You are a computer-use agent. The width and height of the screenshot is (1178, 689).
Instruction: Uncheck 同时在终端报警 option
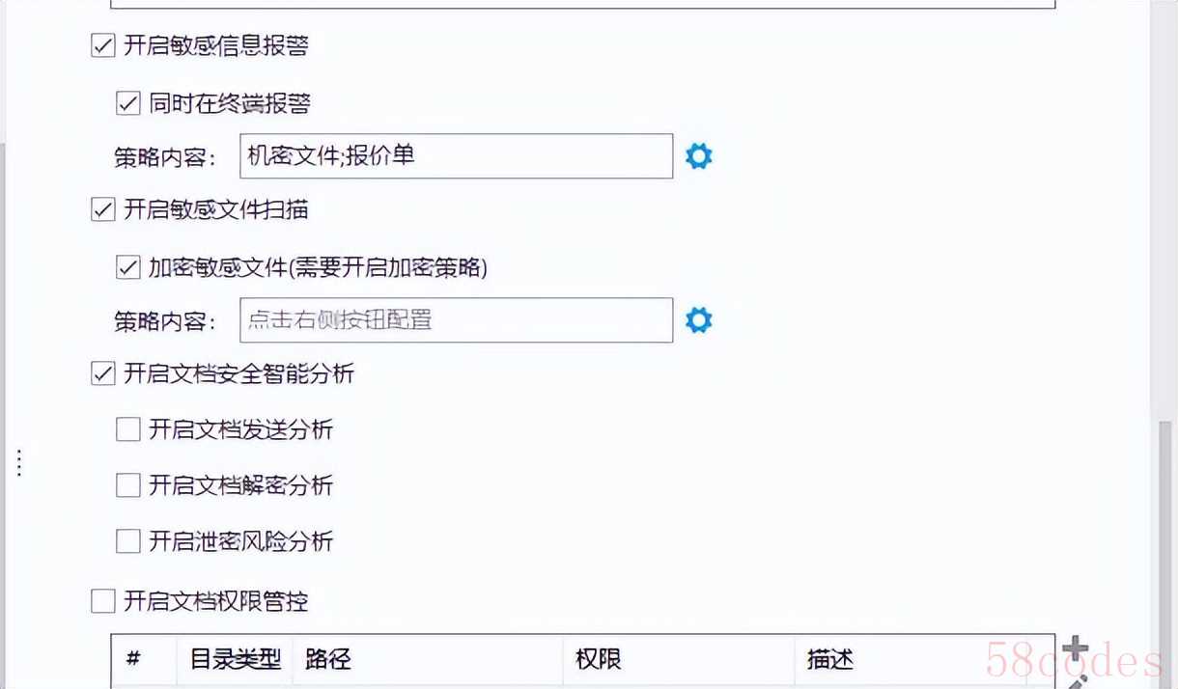[x=128, y=103]
